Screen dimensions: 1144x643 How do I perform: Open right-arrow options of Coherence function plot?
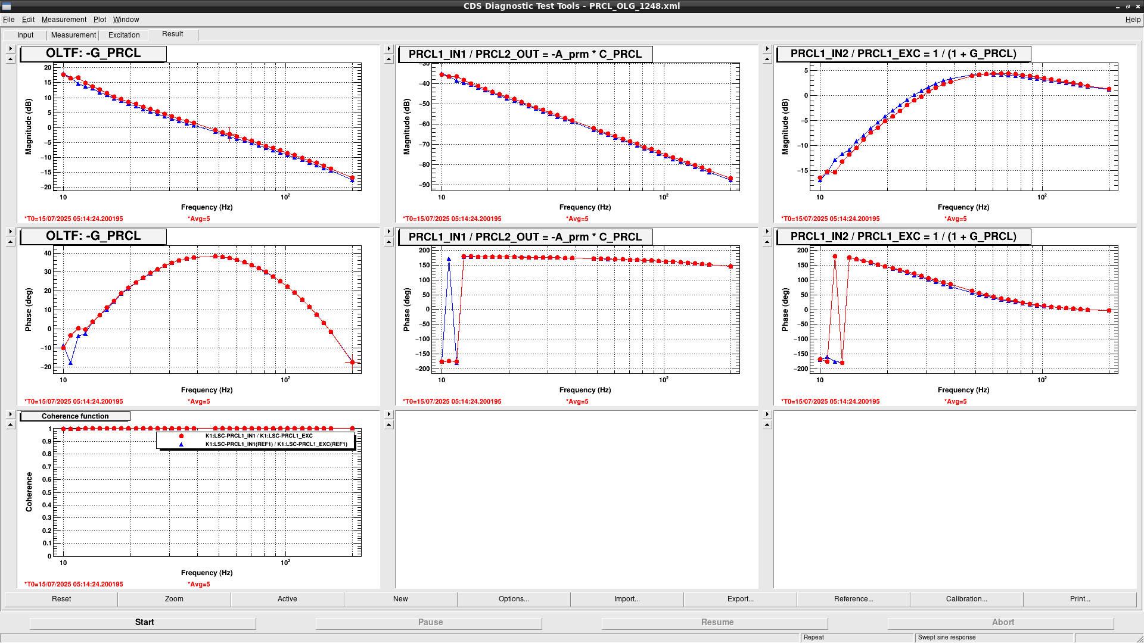pyautogui.click(x=10, y=414)
